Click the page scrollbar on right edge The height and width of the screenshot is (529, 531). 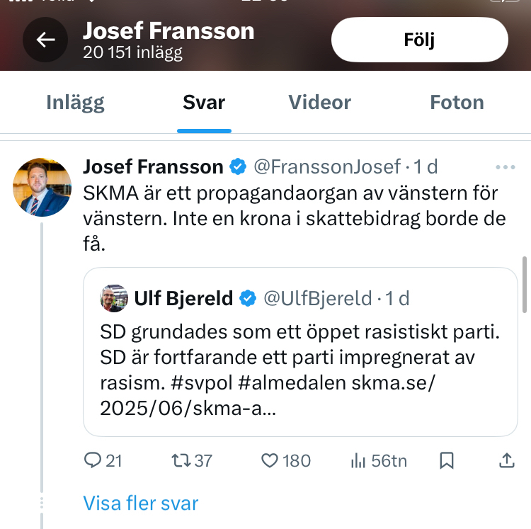point(525,283)
